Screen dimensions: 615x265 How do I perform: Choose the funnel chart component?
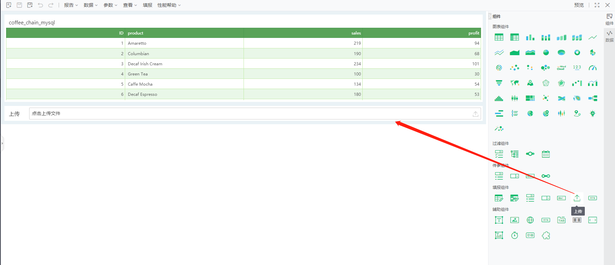[499, 83]
